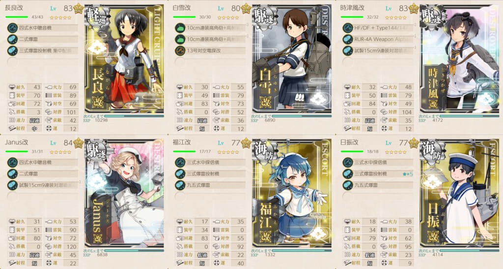
Task: Click the green gun icon of 白雪改's first 10cm連装高角砲
Action: pyautogui.click(x=180, y=28)
